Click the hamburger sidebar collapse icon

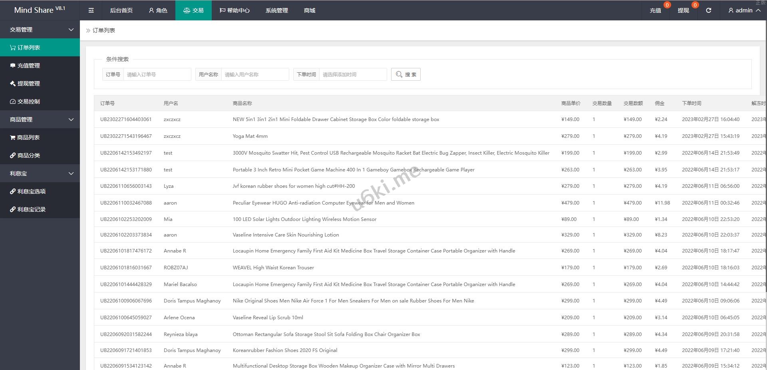tap(91, 10)
